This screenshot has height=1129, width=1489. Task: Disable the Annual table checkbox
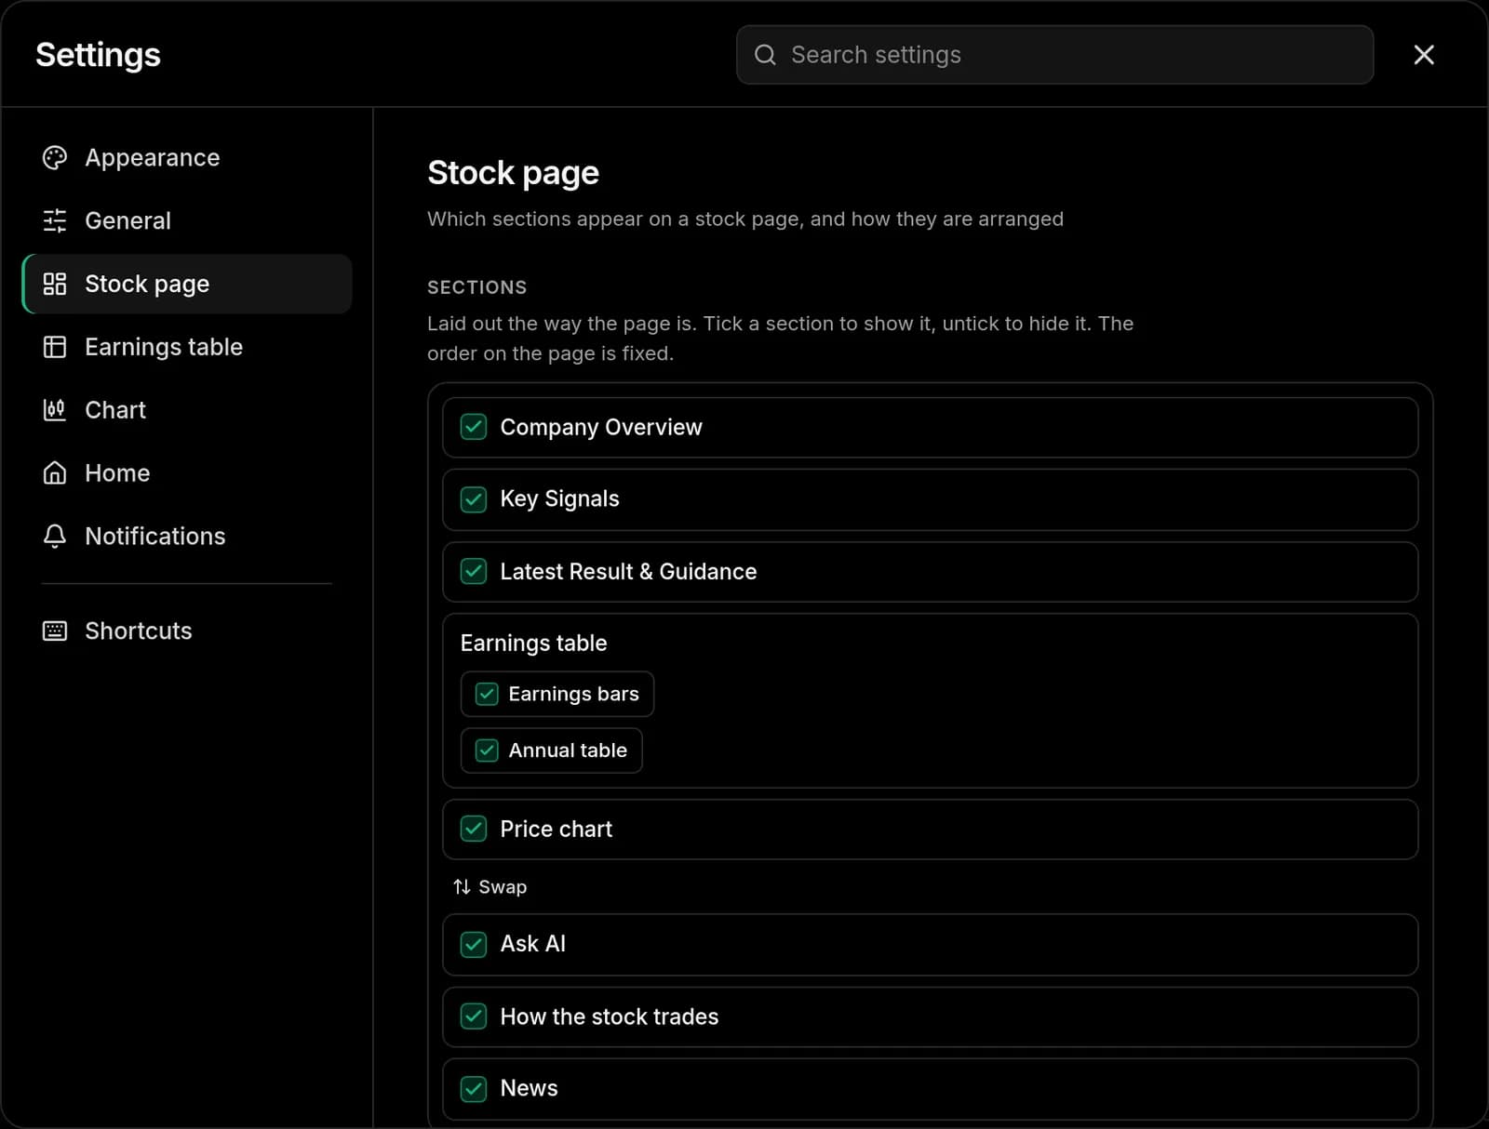click(487, 750)
